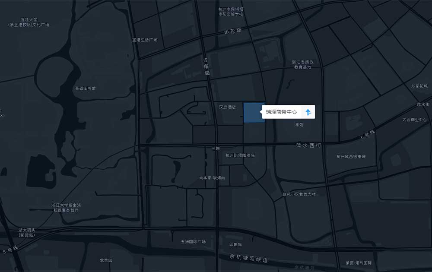Image resolution: width=432 pixels, height=272 pixels.
Task: Click the 政苑小区物管大楼 label
Action: point(299,194)
